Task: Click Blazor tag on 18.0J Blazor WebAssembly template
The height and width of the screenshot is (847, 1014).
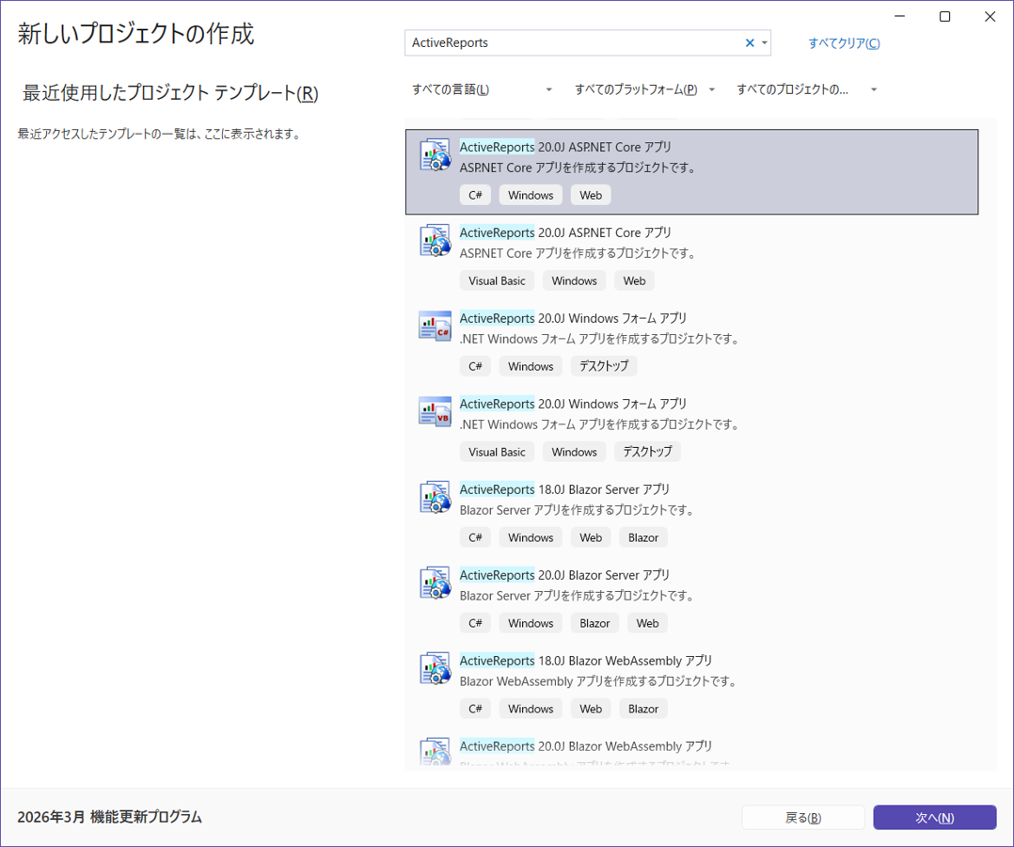Action: (643, 709)
